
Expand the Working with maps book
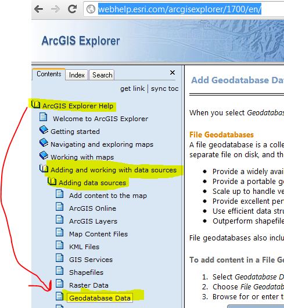(44, 155)
